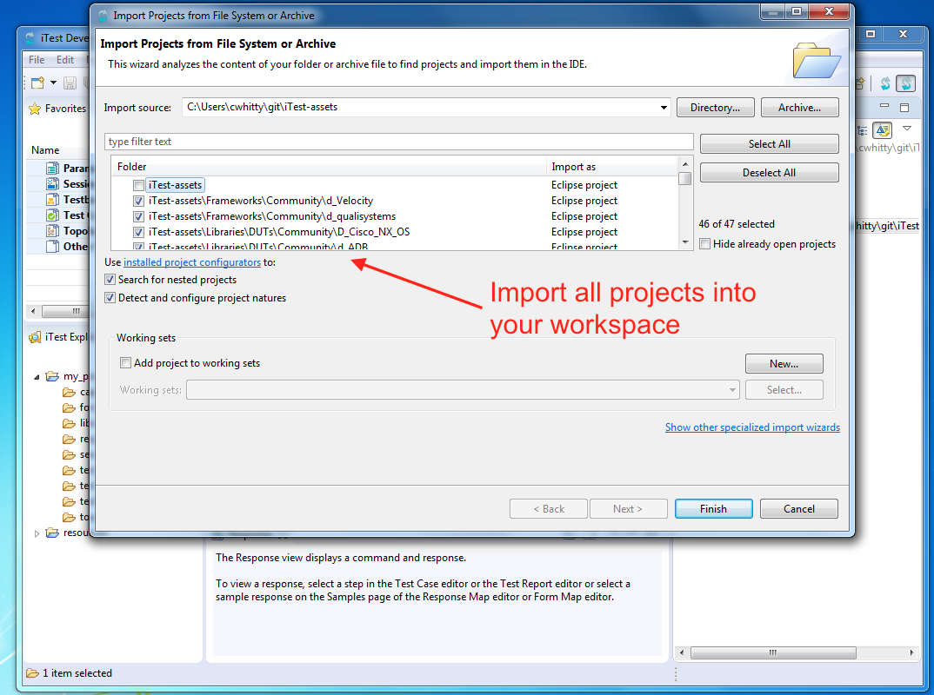This screenshot has width=934, height=695.
Task: Select the iTest-assets folder row label
Action: tap(175, 185)
